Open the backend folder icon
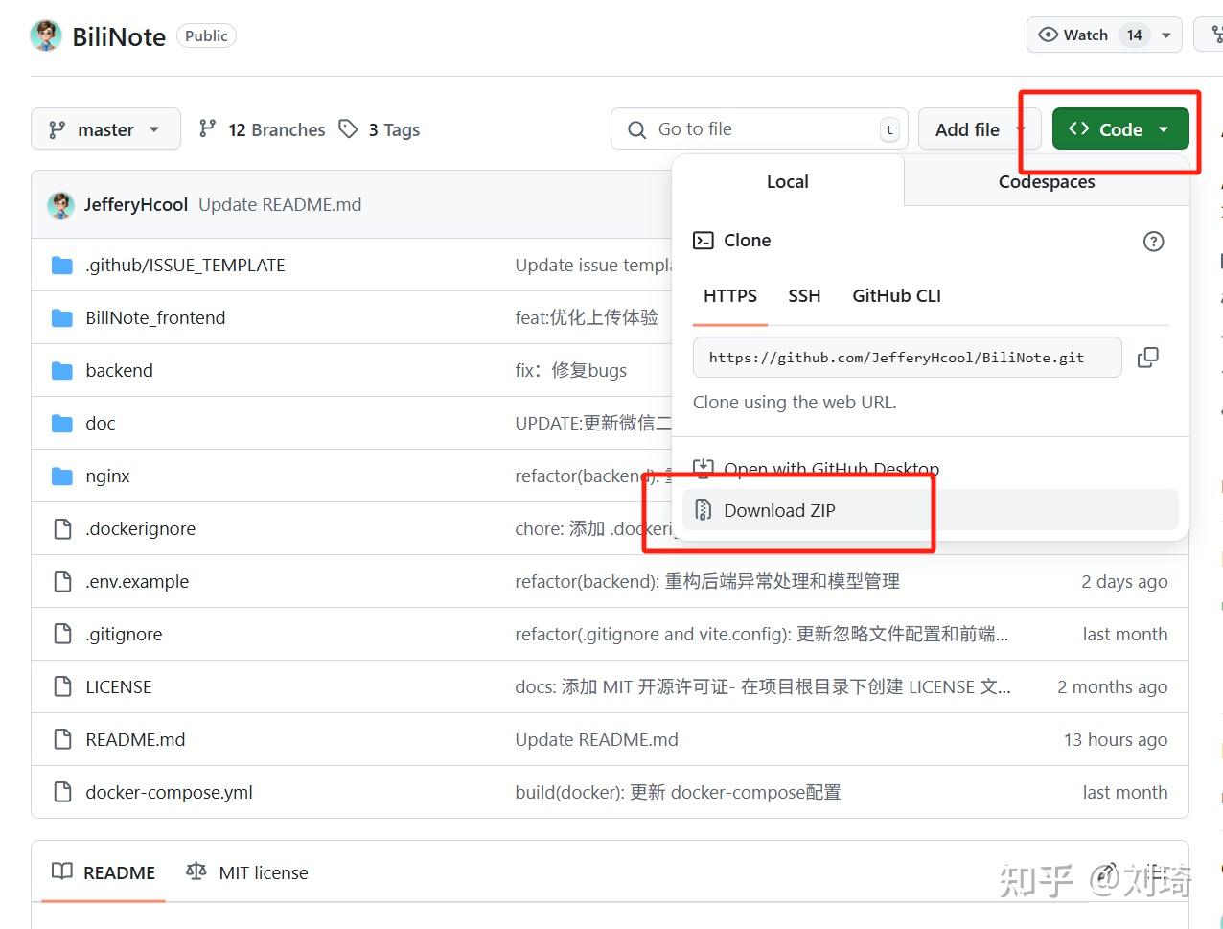 (61, 370)
